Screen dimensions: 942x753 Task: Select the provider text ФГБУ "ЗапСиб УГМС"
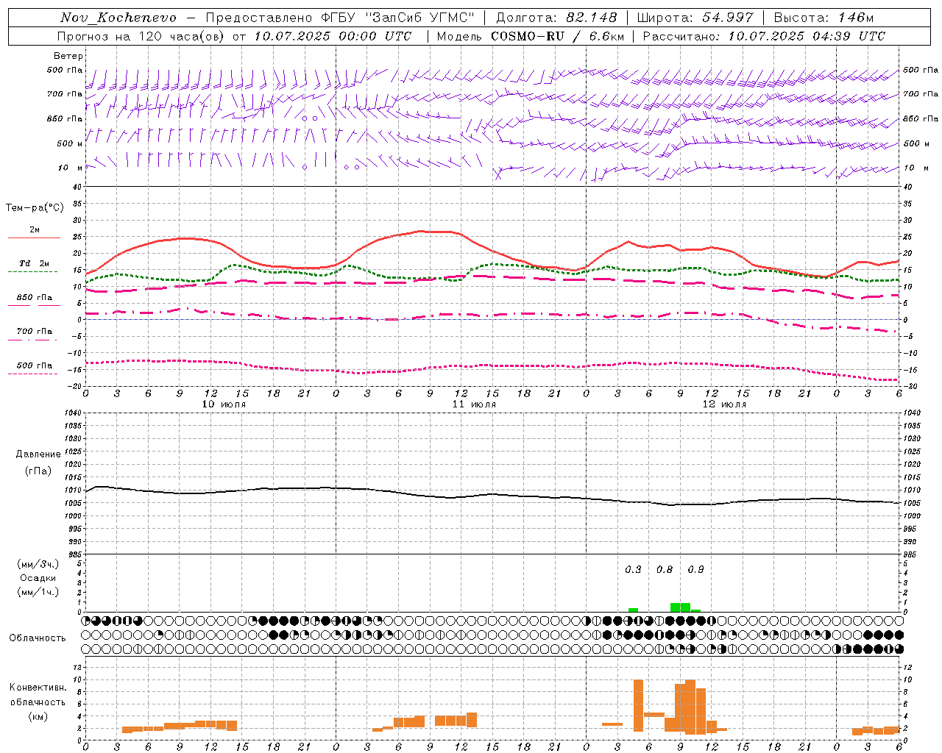[x=398, y=18]
